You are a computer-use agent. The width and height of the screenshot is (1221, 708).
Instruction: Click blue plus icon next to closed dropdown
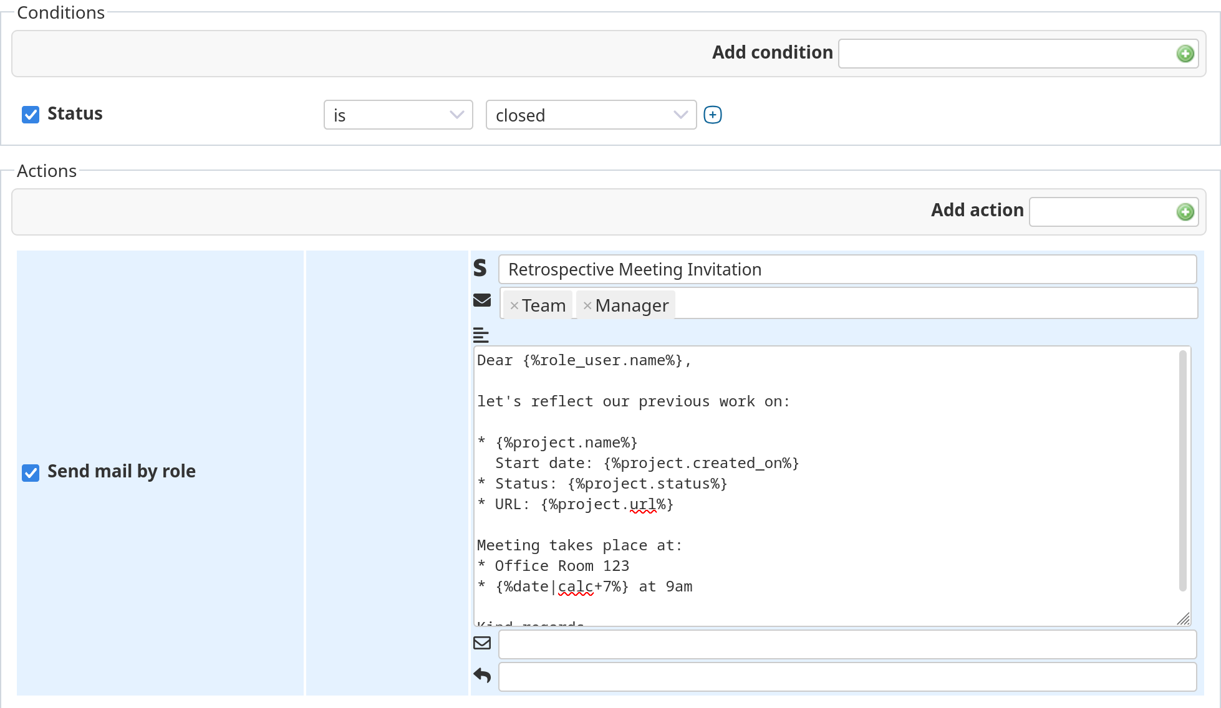pyautogui.click(x=713, y=115)
